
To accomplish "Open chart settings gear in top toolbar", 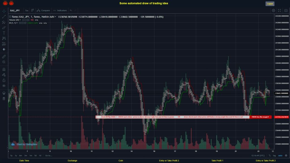I will click(273, 10).
